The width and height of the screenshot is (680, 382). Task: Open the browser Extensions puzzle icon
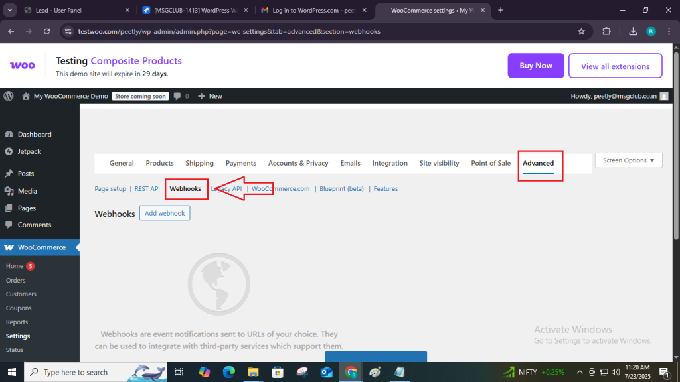(x=606, y=31)
